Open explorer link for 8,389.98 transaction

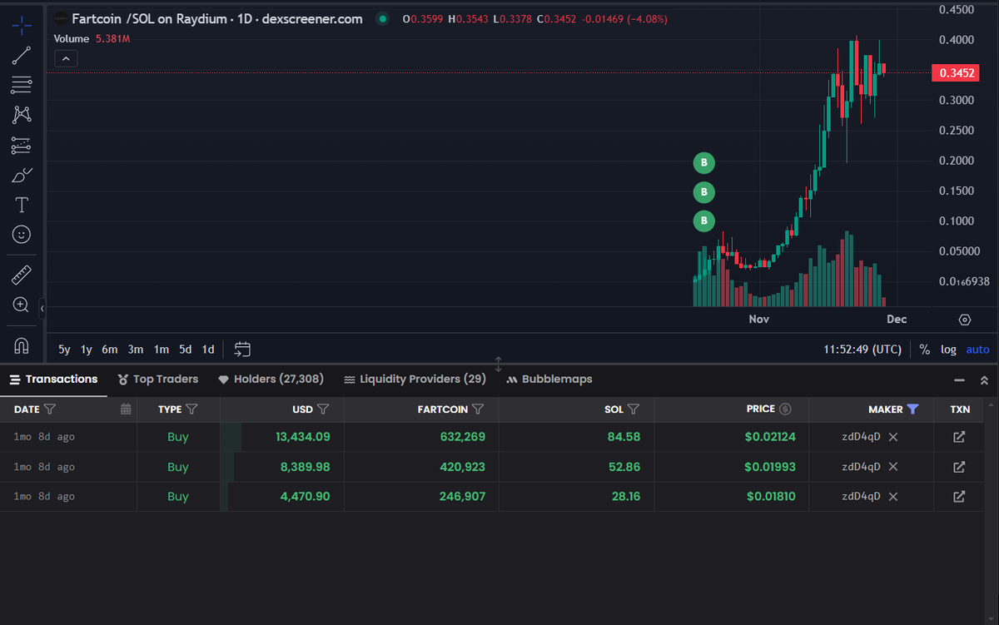959,467
